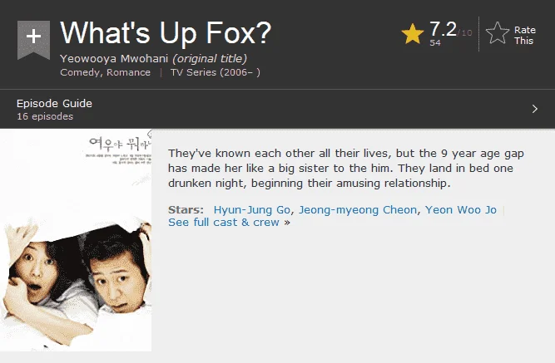Open the What's Up Fox? poster image

pyautogui.click(x=76, y=240)
